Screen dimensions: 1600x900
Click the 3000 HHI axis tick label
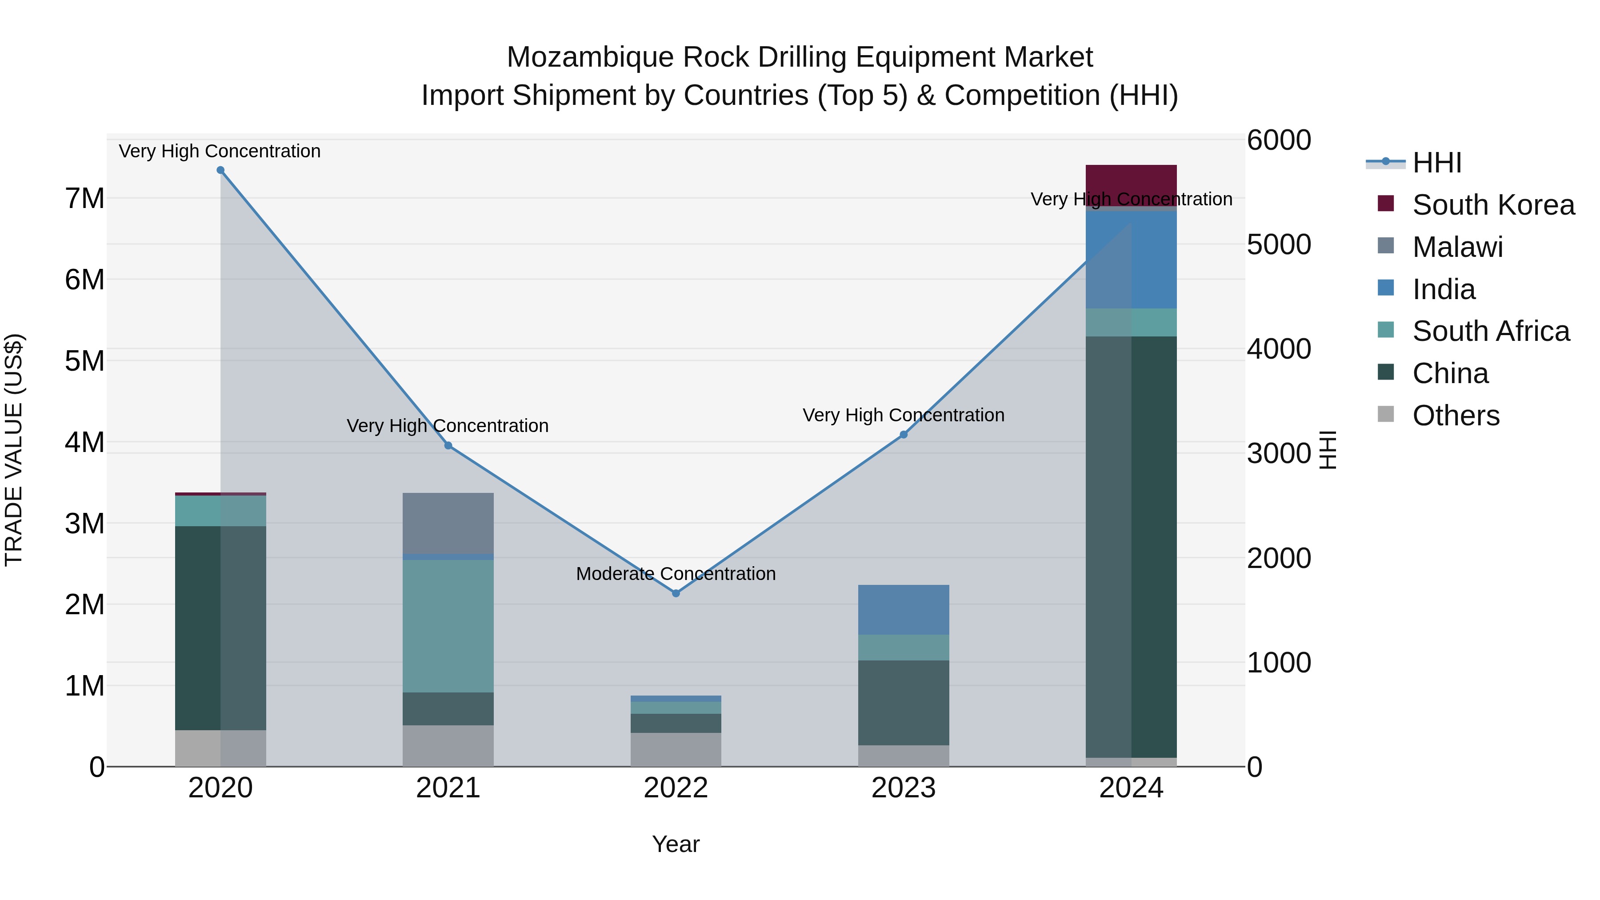pos(1279,453)
